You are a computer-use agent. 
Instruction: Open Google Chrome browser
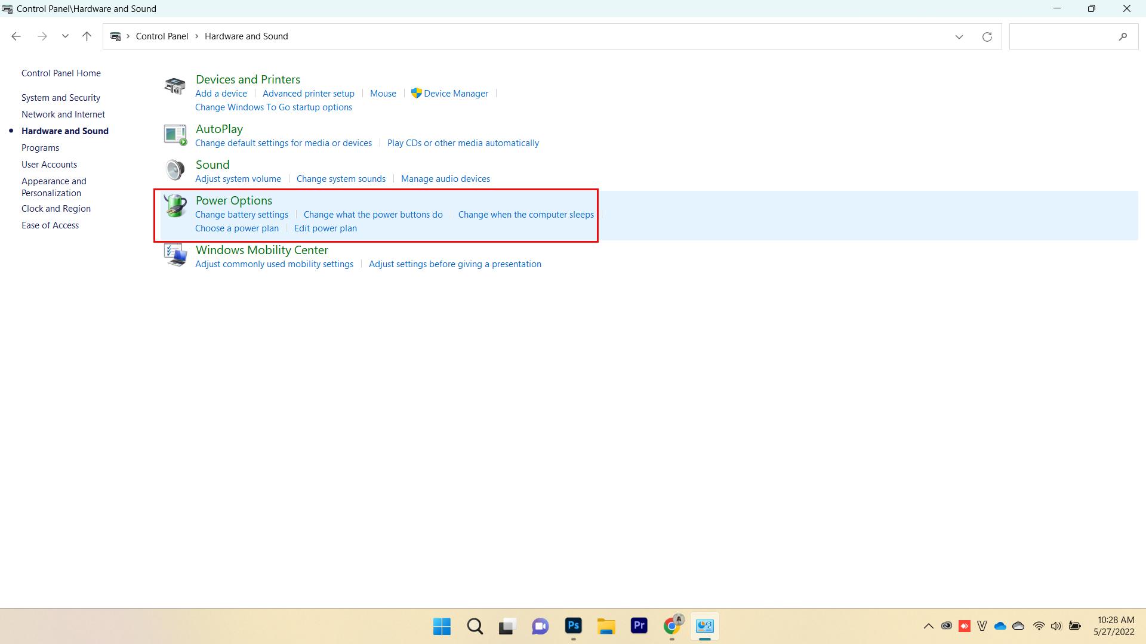coord(671,625)
